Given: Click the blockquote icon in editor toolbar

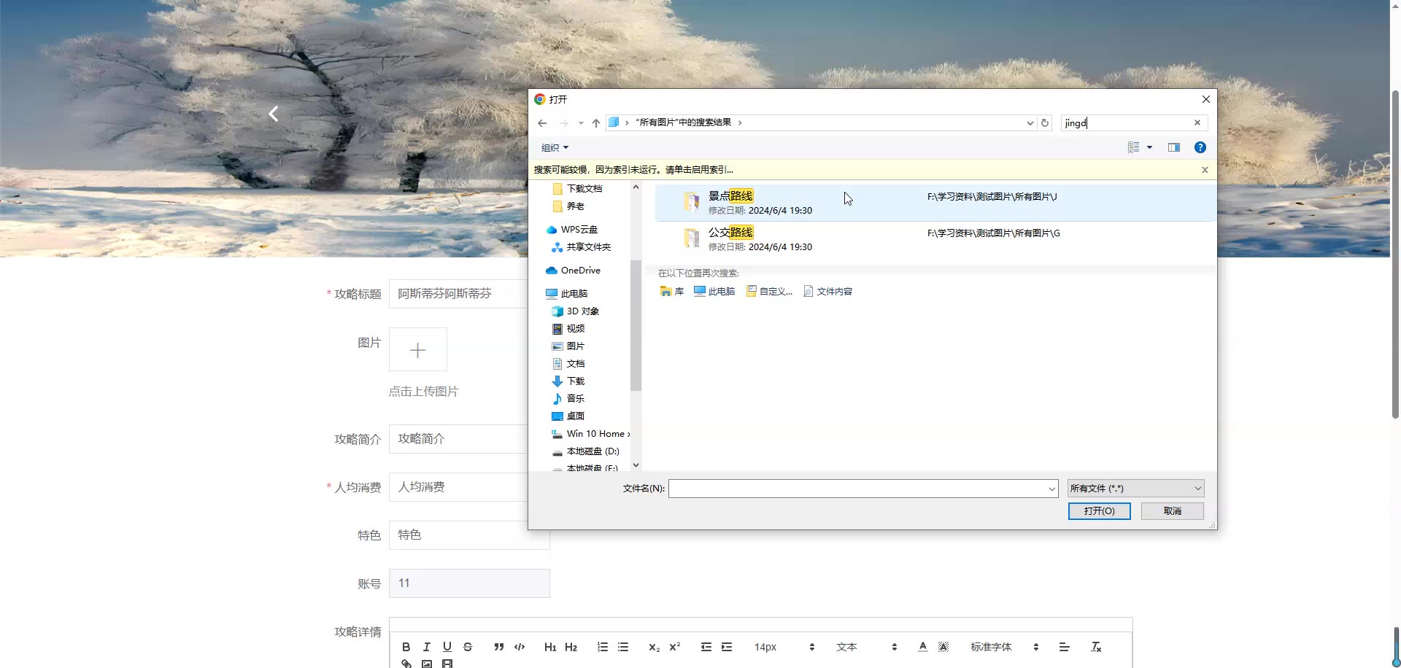Looking at the screenshot, I should tap(498, 647).
